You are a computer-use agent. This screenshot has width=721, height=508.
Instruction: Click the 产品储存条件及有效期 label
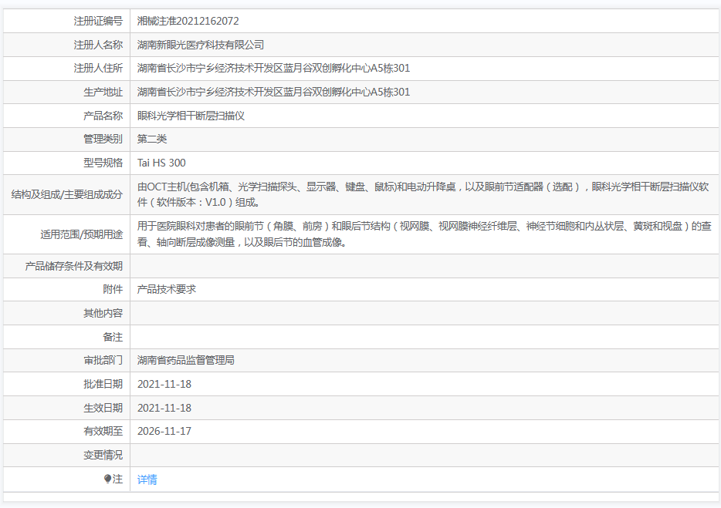[x=73, y=266]
